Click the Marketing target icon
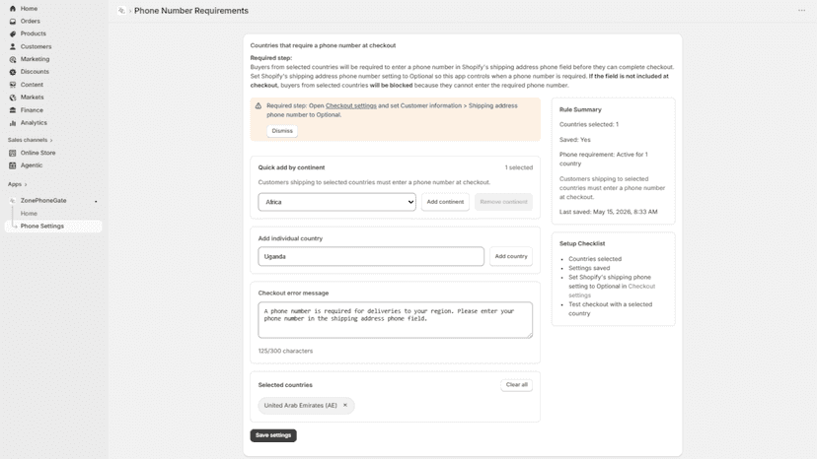Viewport: 817px width, 459px height. [x=13, y=59]
